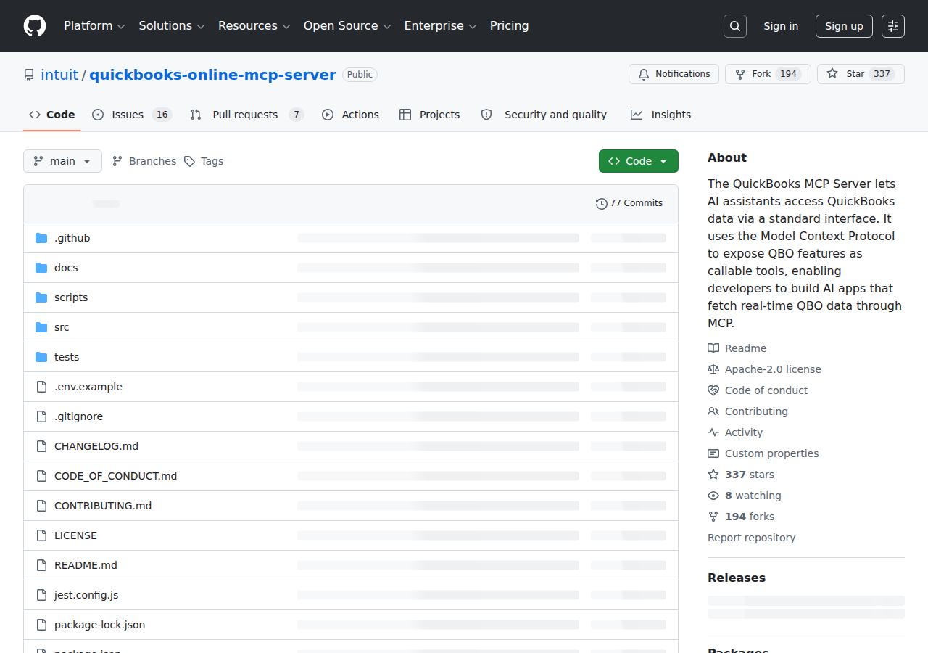The height and width of the screenshot is (653, 928).
Task: Expand the Solutions menu
Action: [x=172, y=26]
